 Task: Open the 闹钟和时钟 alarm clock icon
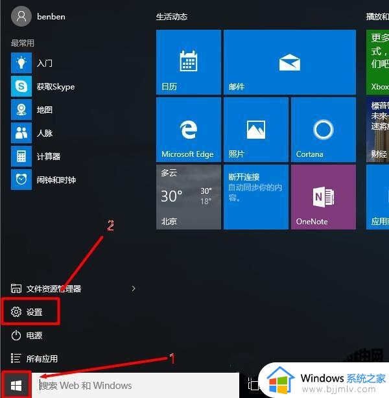pyautogui.click(x=21, y=180)
